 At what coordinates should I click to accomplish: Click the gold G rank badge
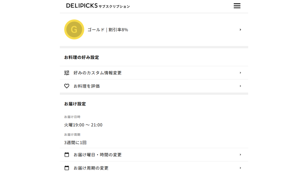pos(74,29)
